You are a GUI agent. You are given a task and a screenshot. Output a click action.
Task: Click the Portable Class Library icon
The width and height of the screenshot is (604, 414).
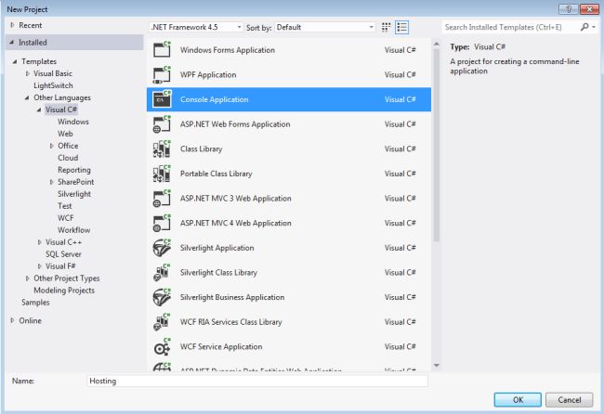[162, 174]
